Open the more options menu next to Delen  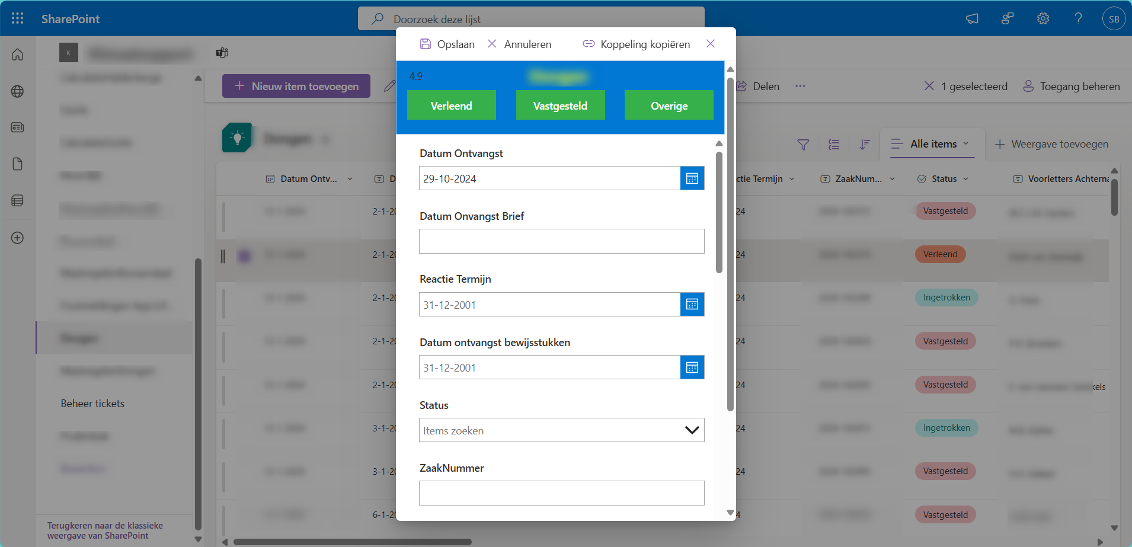point(800,86)
